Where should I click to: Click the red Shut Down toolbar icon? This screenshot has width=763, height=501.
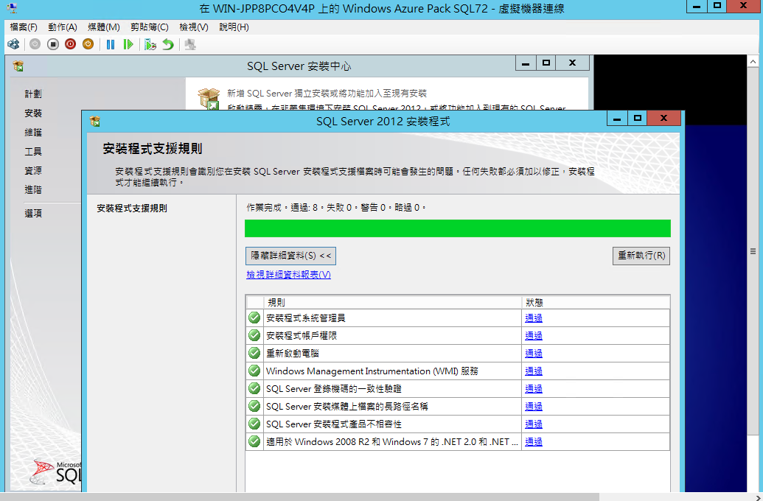point(71,45)
